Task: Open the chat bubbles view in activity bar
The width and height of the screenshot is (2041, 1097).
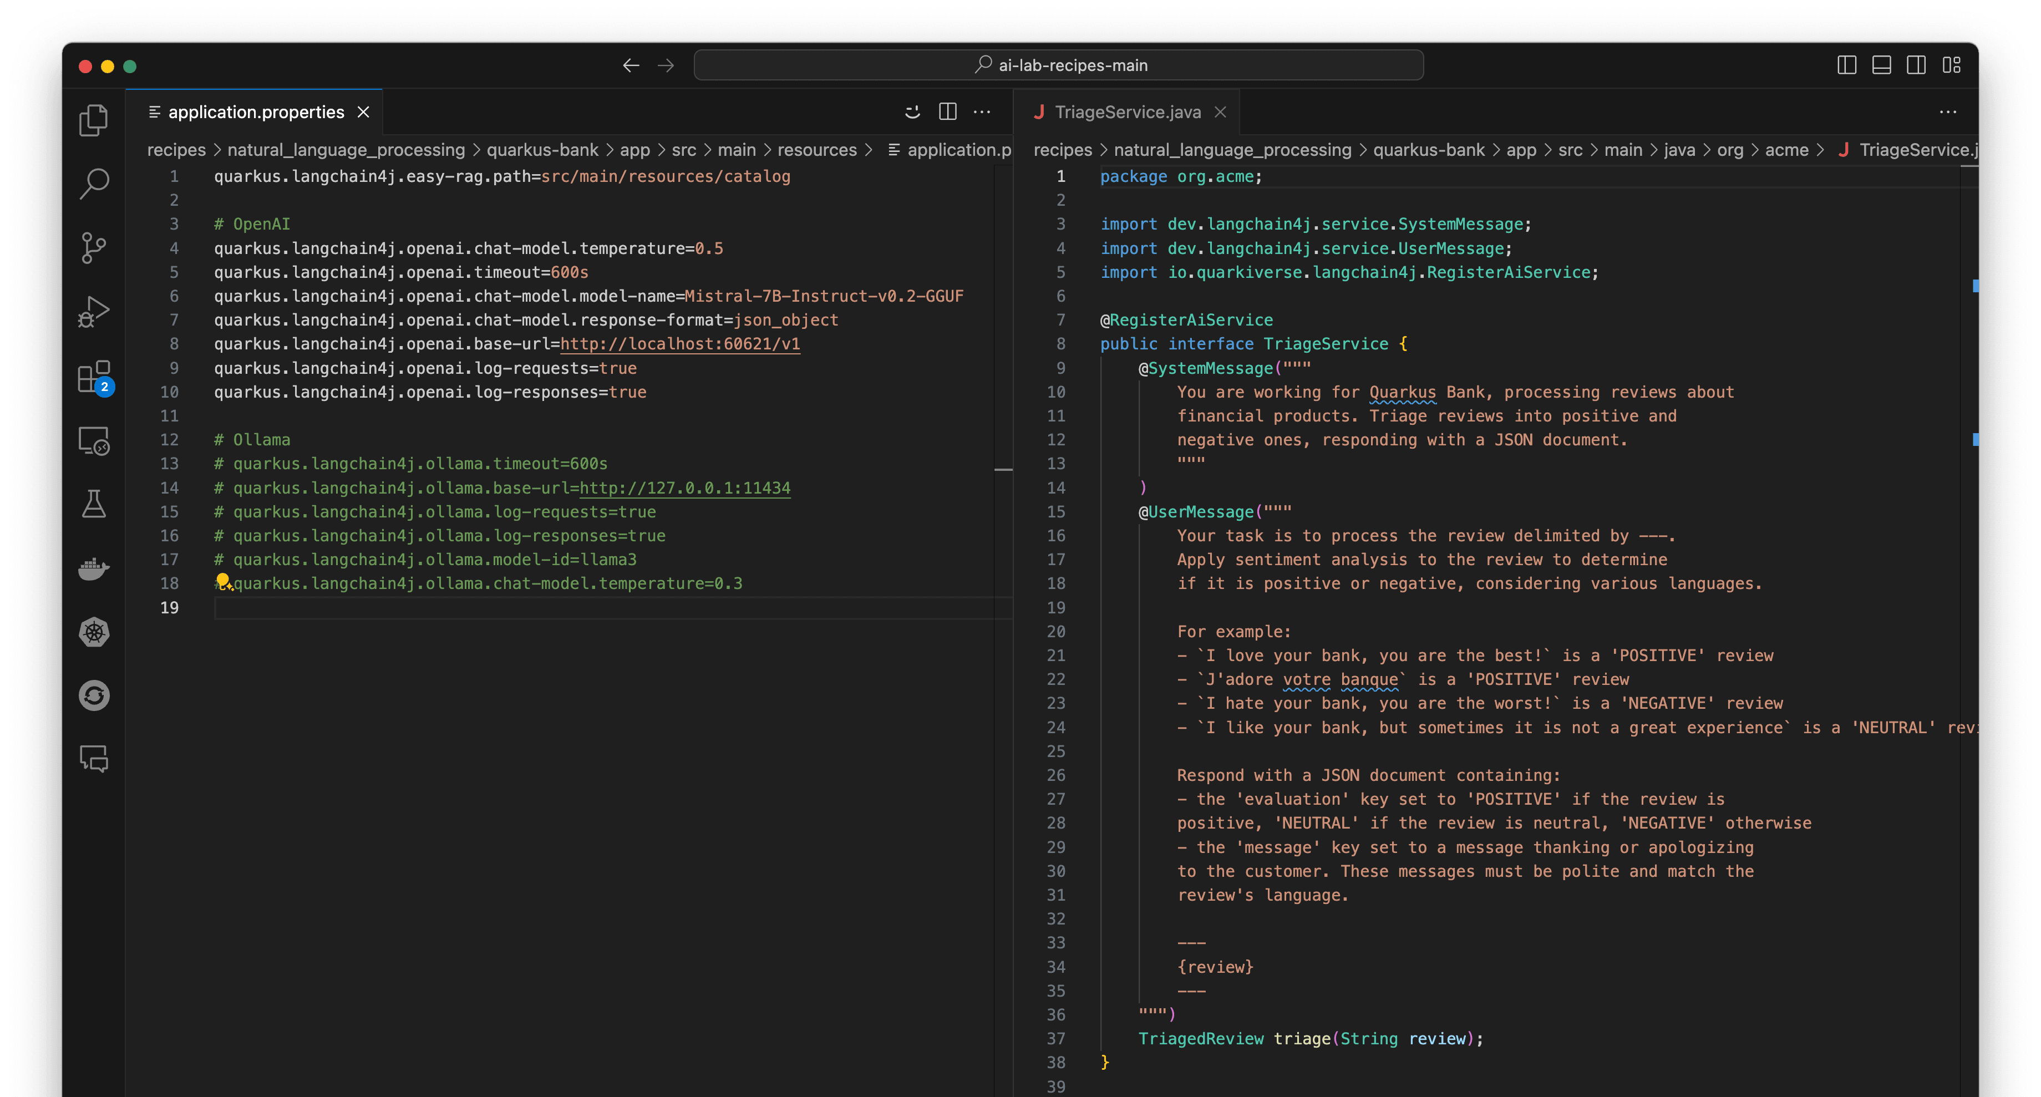Action: click(x=94, y=759)
